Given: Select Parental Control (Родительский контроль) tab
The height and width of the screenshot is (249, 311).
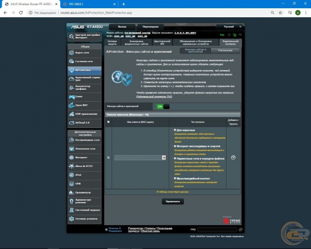Looking at the screenshot, I should pos(231,43).
